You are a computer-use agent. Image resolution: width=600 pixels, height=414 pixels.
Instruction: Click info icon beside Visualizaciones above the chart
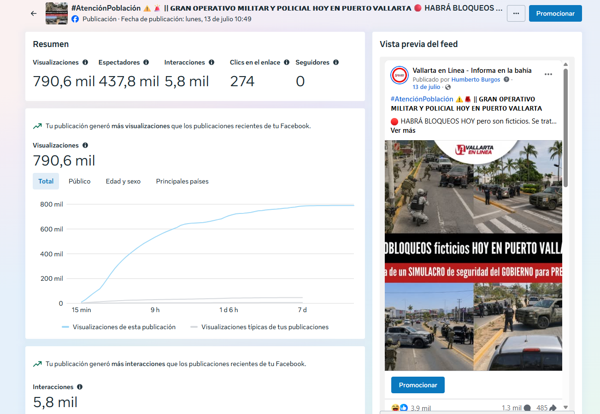[85, 145]
